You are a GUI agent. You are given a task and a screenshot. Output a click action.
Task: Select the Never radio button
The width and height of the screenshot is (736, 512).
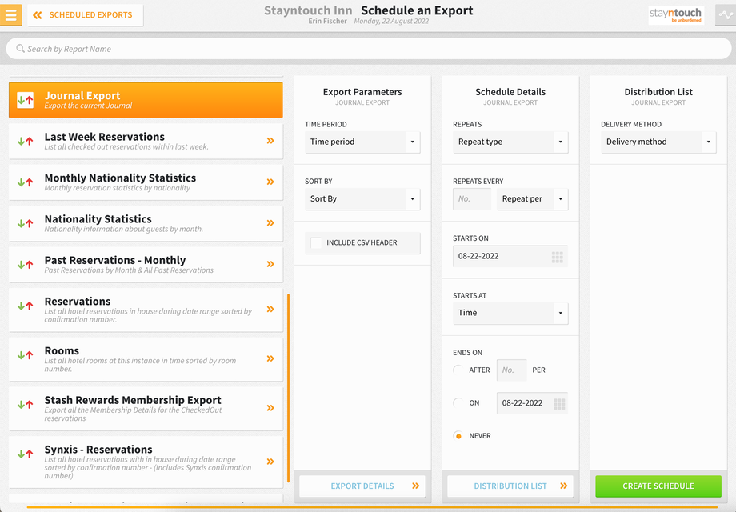458,436
